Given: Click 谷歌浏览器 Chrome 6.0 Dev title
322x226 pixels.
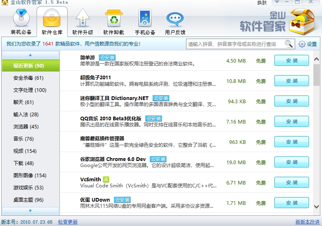Looking at the screenshot, I should pos(113,159).
